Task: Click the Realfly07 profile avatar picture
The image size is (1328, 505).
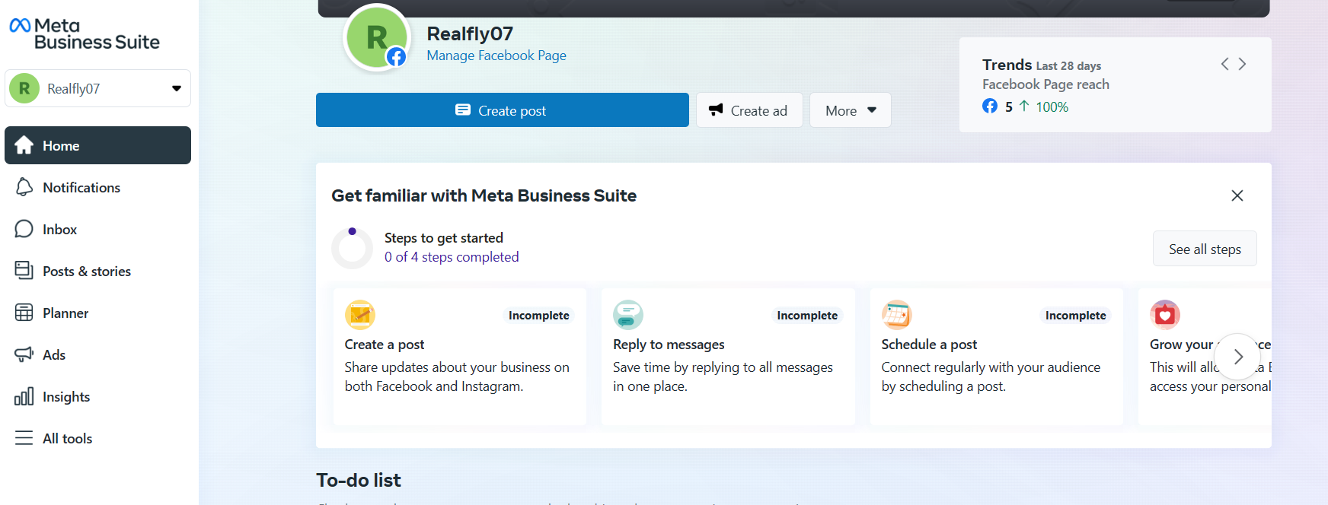Action: [377, 37]
